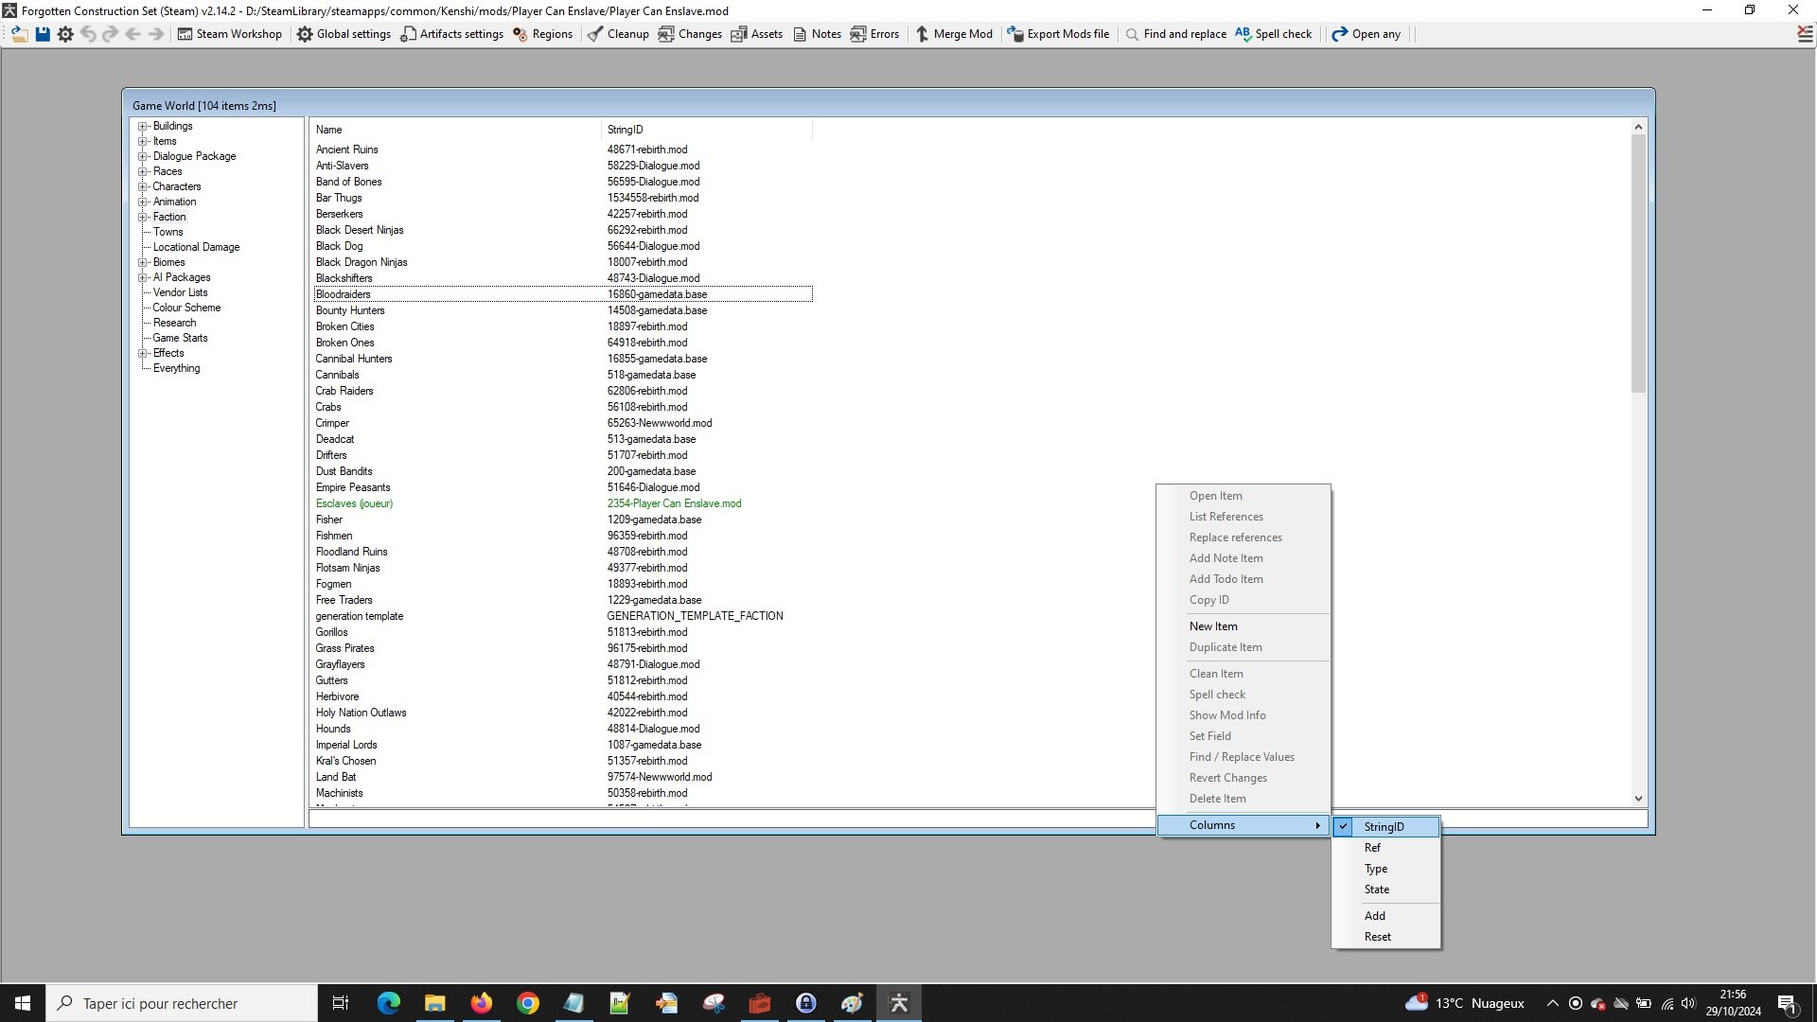This screenshot has width=1817, height=1022.
Task: Open the Notes window
Action: 817,34
